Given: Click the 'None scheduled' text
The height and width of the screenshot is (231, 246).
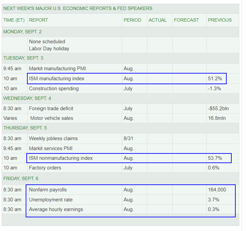Looking at the screenshot, I should pos(47,42).
